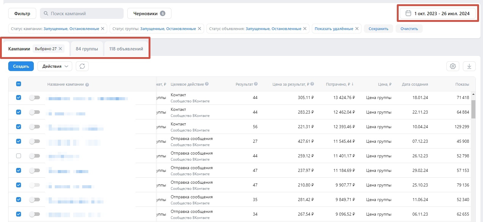The width and height of the screenshot is (483, 222).
Task: Click the '210,80 ₽' cost cell
Action: [306, 185]
